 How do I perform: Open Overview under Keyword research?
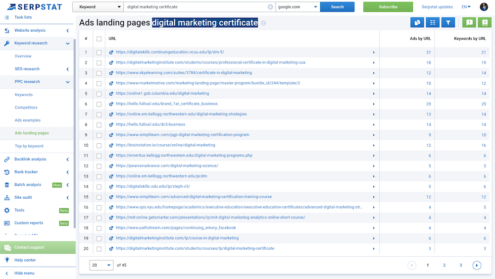(23, 56)
